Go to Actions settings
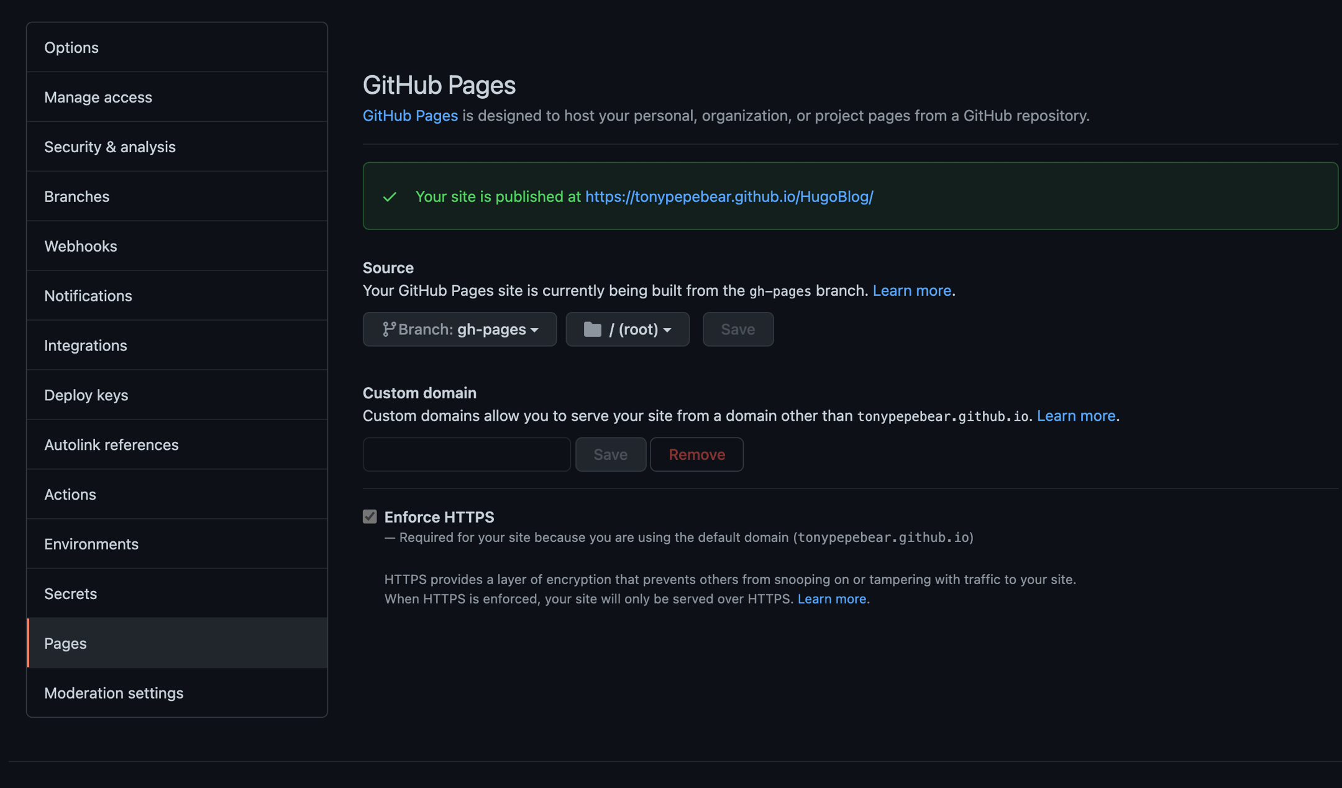This screenshot has width=1342, height=788. click(x=177, y=495)
